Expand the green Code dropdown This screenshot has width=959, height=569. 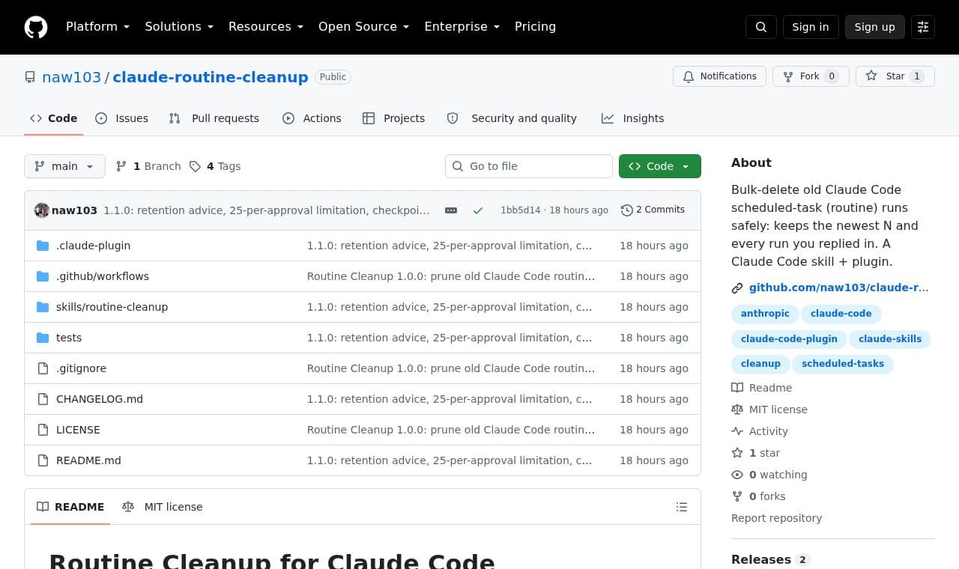[x=660, y=166]
